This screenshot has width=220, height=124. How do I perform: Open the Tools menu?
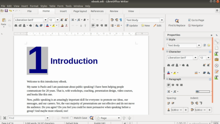coord(68,6)
